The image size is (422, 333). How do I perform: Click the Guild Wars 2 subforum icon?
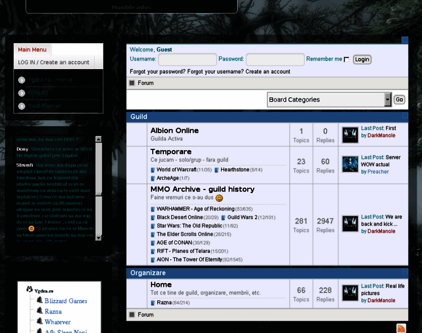(x=223, y=218)
